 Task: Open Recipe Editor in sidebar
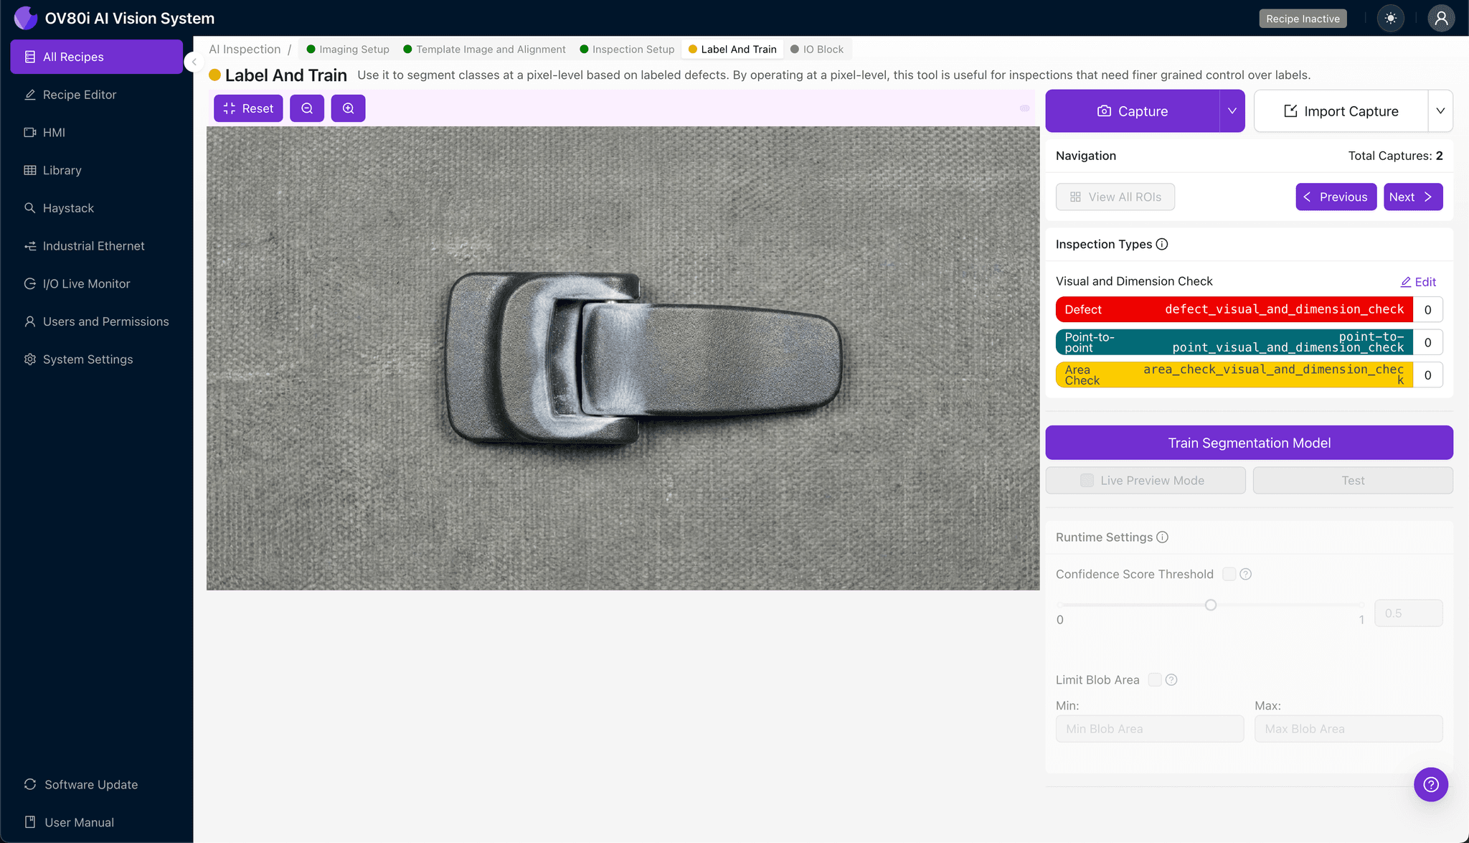click(96, 95)
